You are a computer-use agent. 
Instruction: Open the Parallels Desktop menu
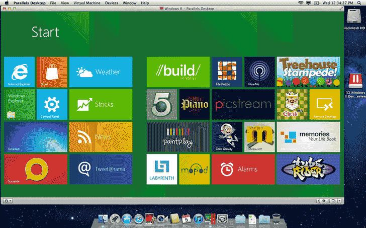(x=29, y=3)
